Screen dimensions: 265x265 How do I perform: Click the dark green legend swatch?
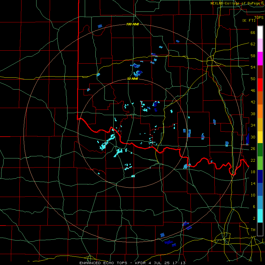(260, 150)
